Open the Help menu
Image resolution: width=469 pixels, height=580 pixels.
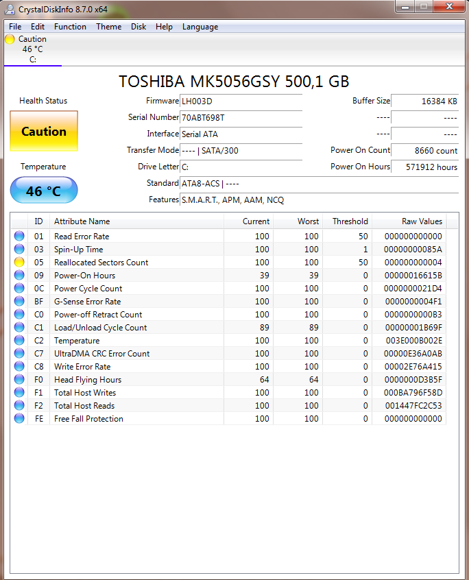165,27
